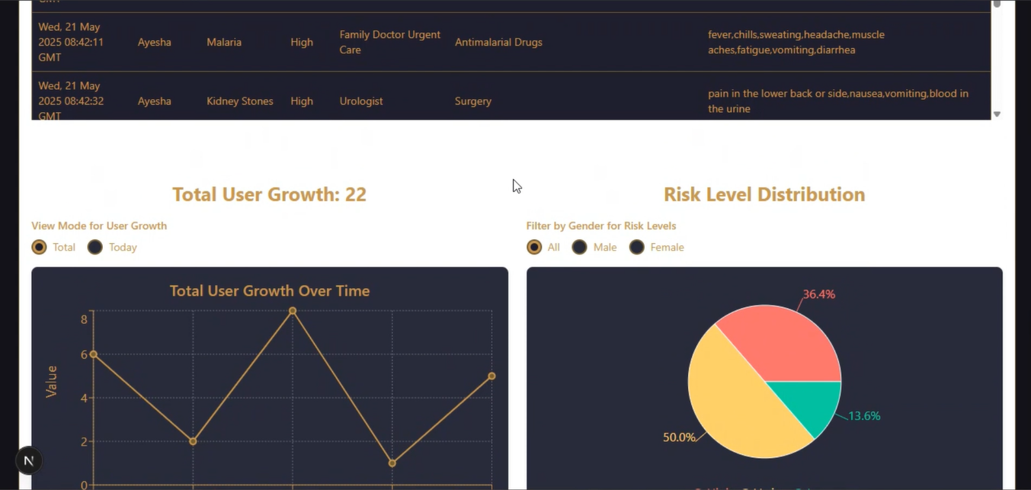Click the table scrollbar thumb

(x=997, y=4)
